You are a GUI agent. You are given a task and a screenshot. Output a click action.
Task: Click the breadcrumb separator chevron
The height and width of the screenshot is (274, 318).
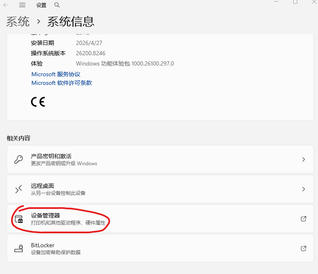tap(38, 21)
